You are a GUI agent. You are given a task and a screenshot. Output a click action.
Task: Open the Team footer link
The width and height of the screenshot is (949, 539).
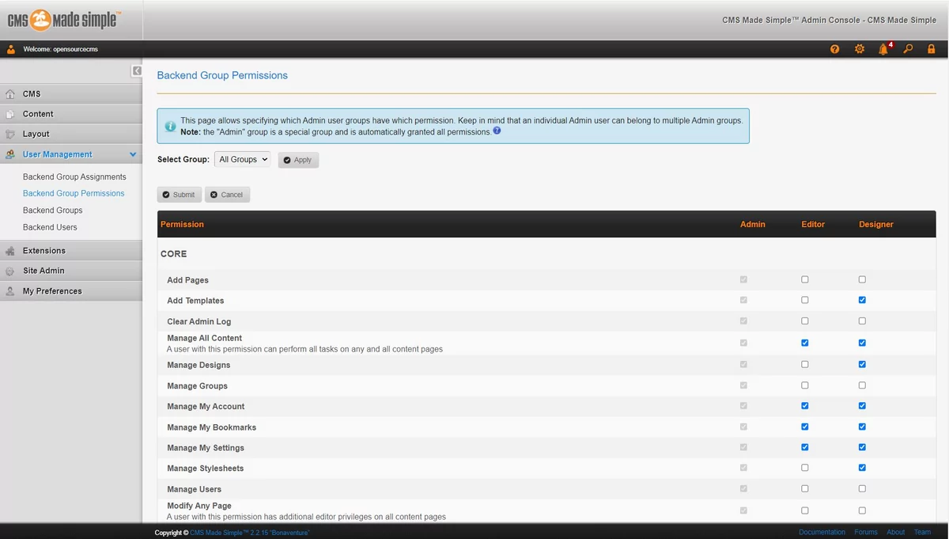tap(922, 533)
